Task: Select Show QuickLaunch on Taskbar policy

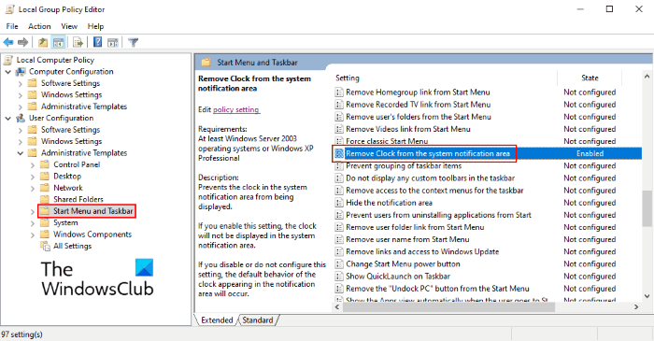Action: 398,277
